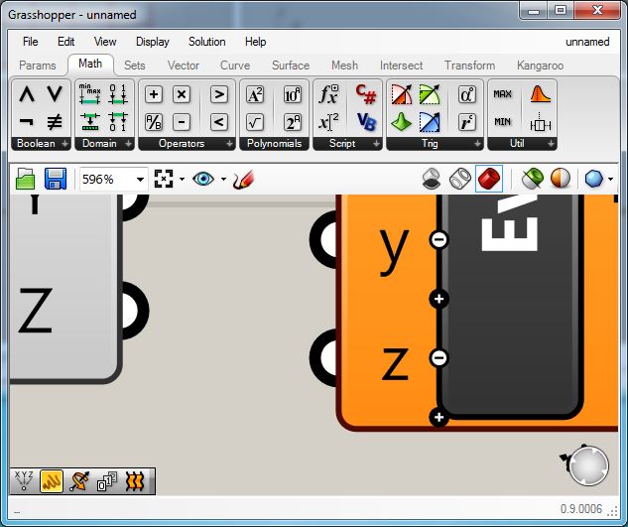Insert the Inequality (not equal) component

coord(55,122)
